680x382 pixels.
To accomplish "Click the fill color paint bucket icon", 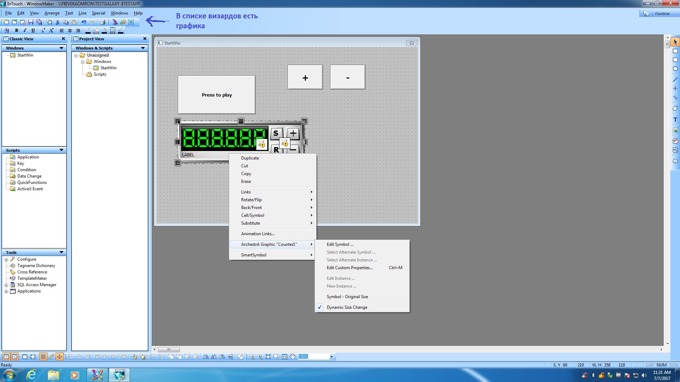I will (x=96, y=30).
